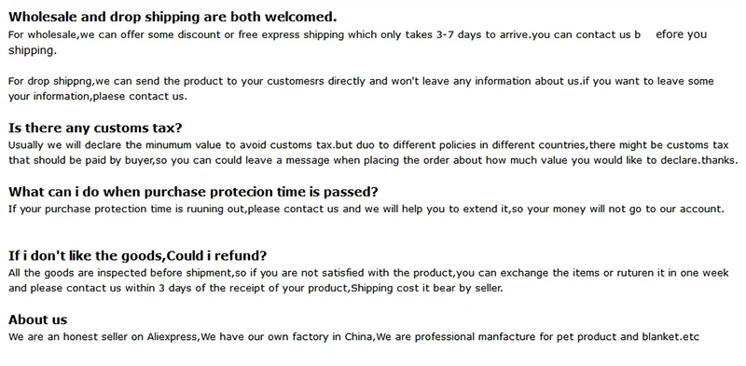Click the 'About us' heading
This screenshot has height=366, width=746.
(37, 319)
